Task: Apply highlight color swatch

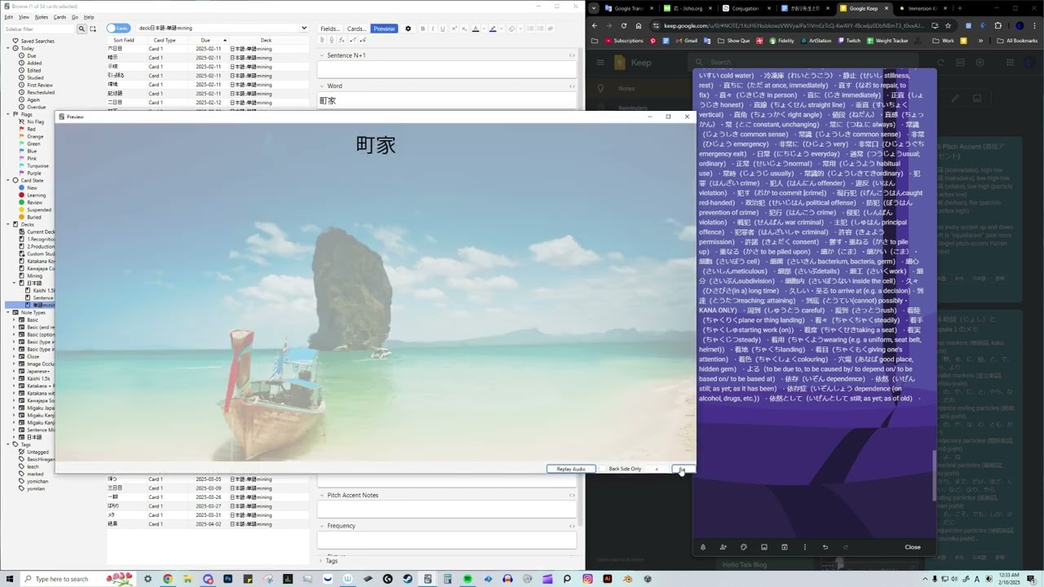Action: [x=493, y=29]
